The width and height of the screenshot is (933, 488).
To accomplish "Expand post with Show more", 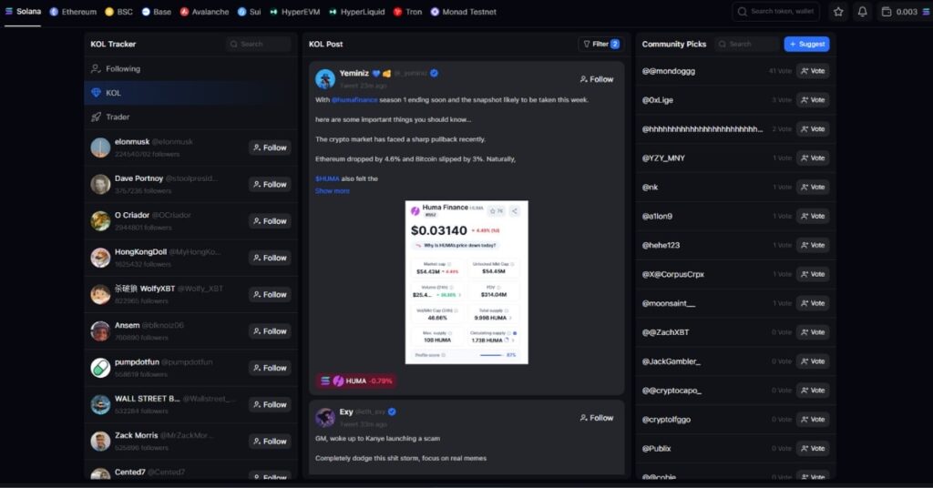I will (333, 191).
